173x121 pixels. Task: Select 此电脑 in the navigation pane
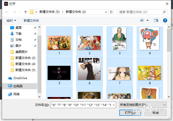20,86
